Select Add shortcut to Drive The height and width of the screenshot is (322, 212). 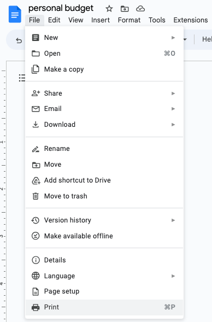tap(104, 180)
